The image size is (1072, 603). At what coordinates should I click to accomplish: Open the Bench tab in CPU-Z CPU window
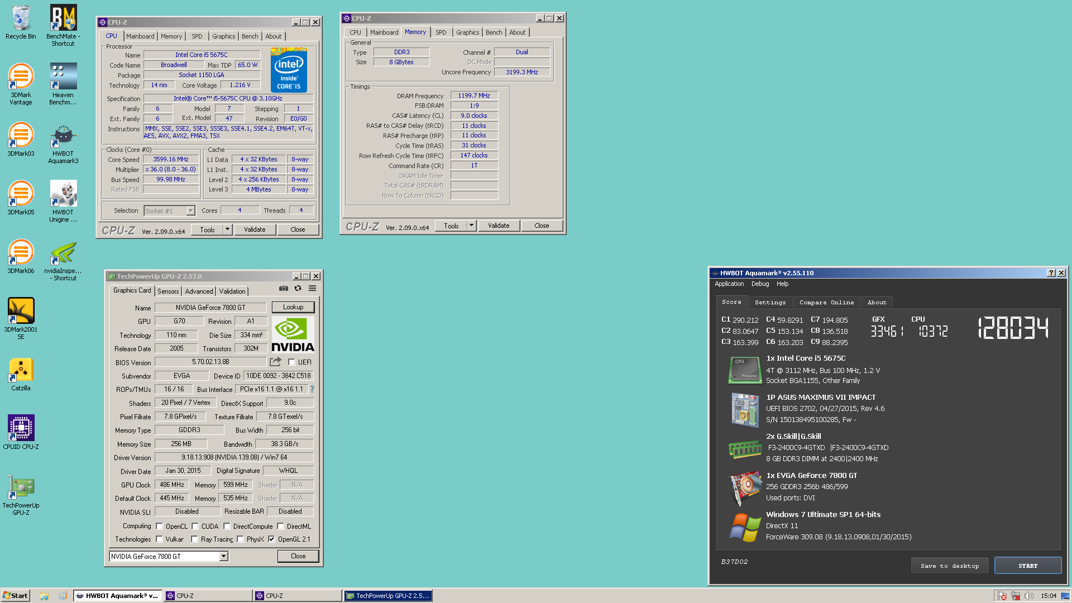250,36
